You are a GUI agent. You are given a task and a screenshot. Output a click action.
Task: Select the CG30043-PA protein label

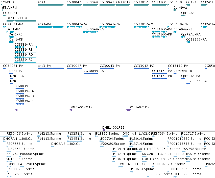[110, 66]
